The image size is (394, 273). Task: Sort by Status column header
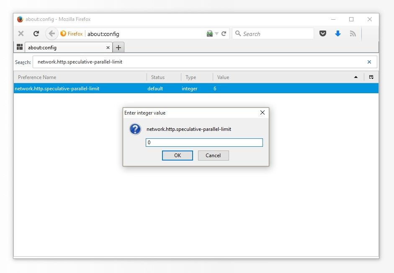[x=164, y=77]
